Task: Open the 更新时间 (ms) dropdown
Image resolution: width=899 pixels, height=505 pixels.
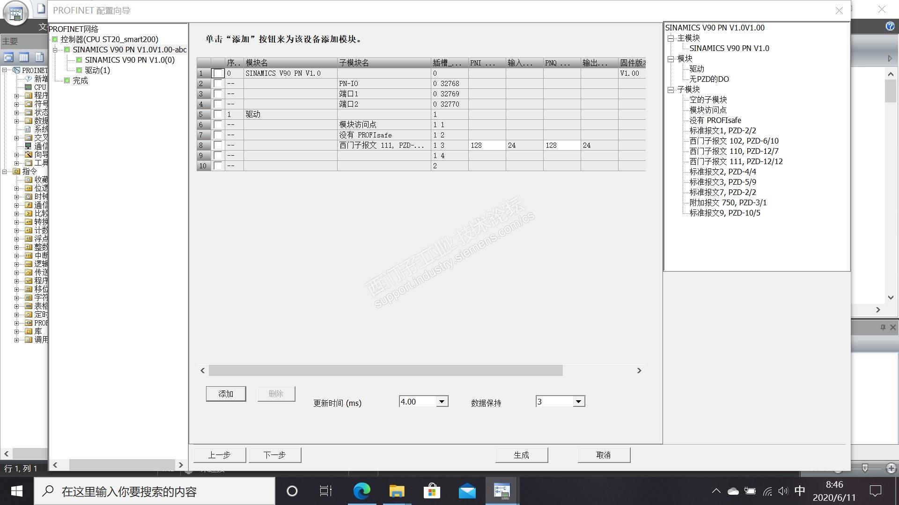Action: pos(442,402)
